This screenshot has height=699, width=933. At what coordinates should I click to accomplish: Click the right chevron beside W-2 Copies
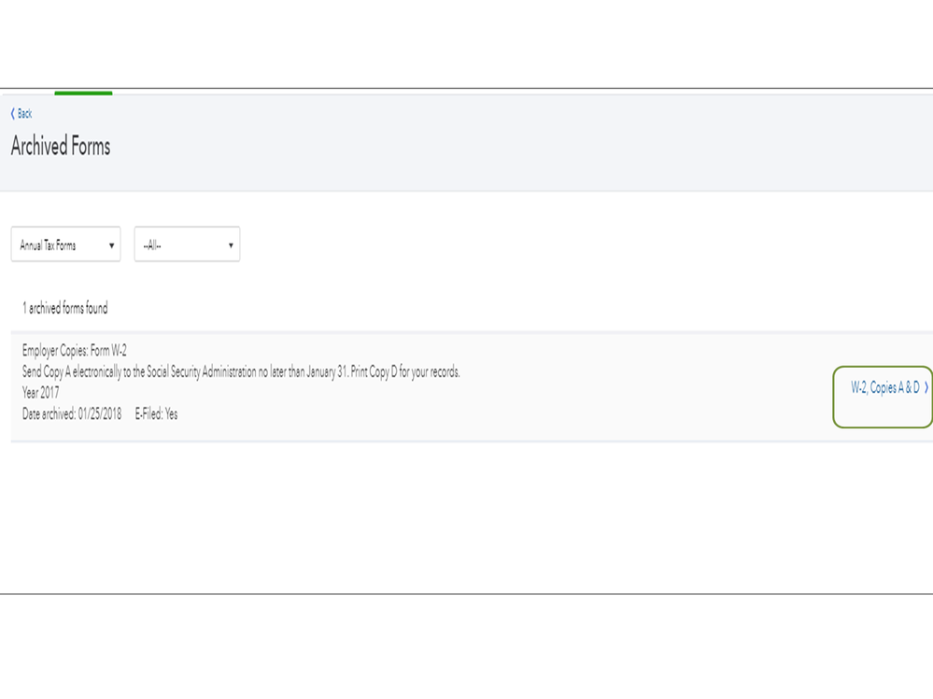pyautogui.click(x=926, y=388)
